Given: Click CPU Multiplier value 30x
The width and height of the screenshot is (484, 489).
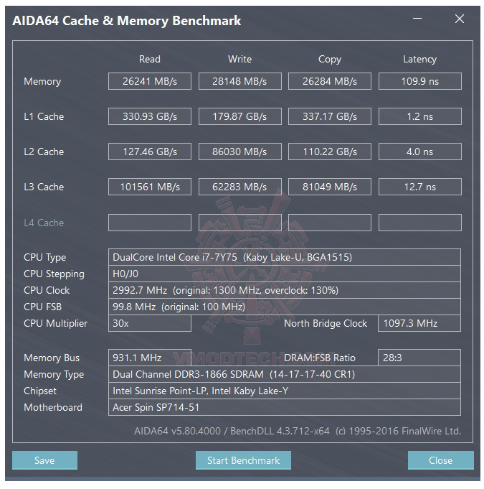Looking at the screenshot, I should tap(150, 323).
